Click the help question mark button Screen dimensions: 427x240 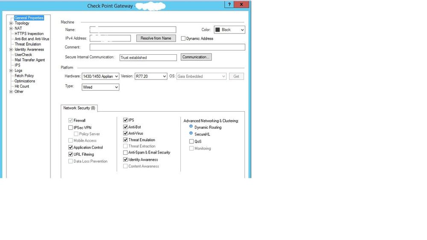(229, 4)
